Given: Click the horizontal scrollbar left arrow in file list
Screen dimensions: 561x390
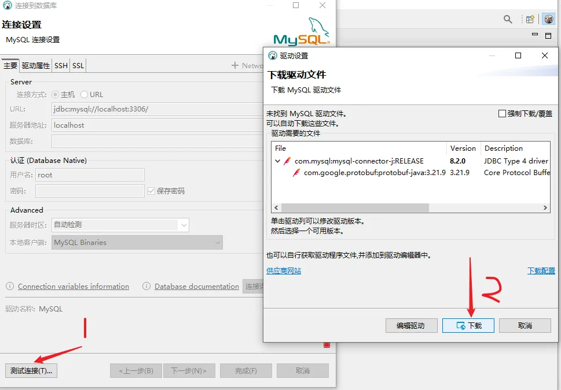Looking at the screenshot, I should pos(276,208).
